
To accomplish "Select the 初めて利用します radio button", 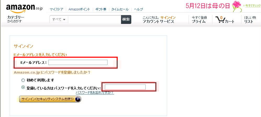I will (23, 80).
